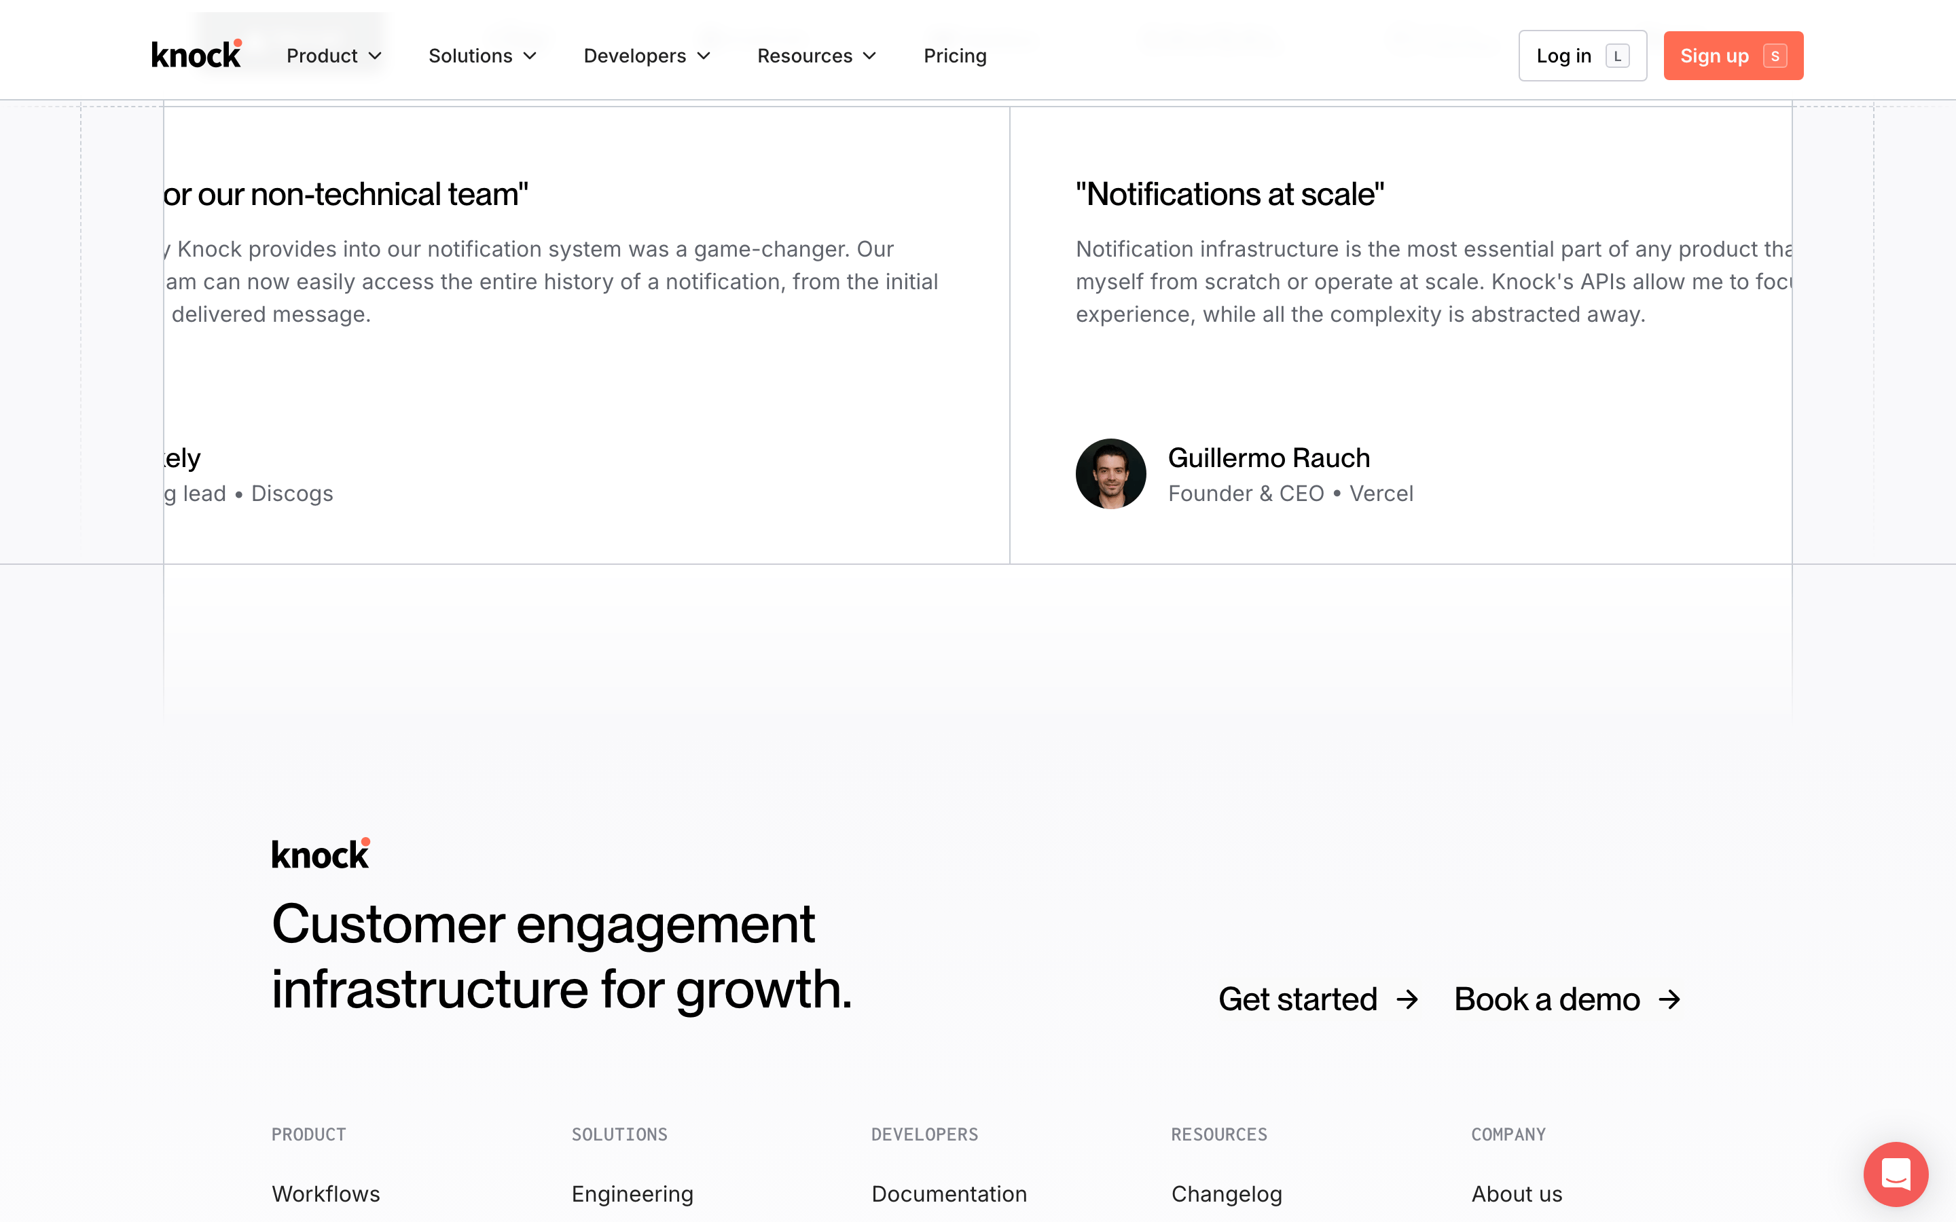
Task: Click the Sign up button
Action: pos(1733,56)
